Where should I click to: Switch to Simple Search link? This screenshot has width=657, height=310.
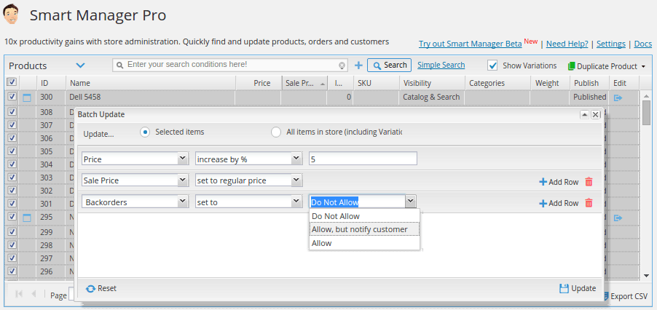pyautogui.click(x=441, y=65)
